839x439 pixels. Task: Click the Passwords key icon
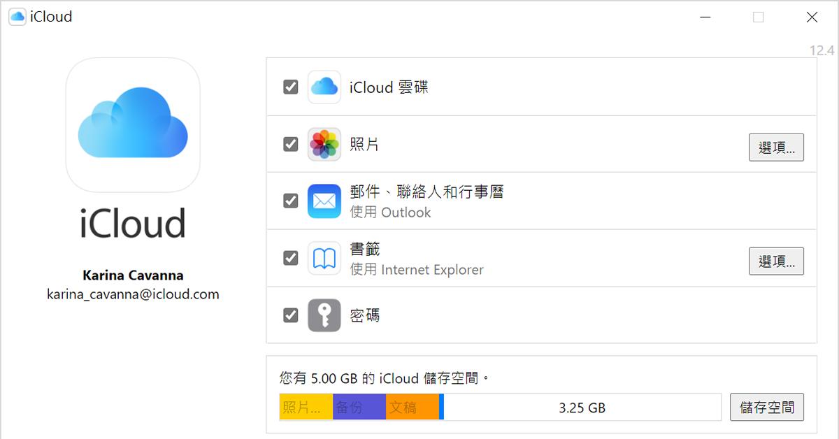point(324,315)
